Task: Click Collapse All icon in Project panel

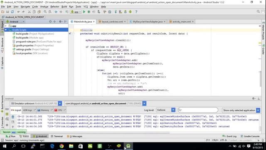Action: click(54, 22)
